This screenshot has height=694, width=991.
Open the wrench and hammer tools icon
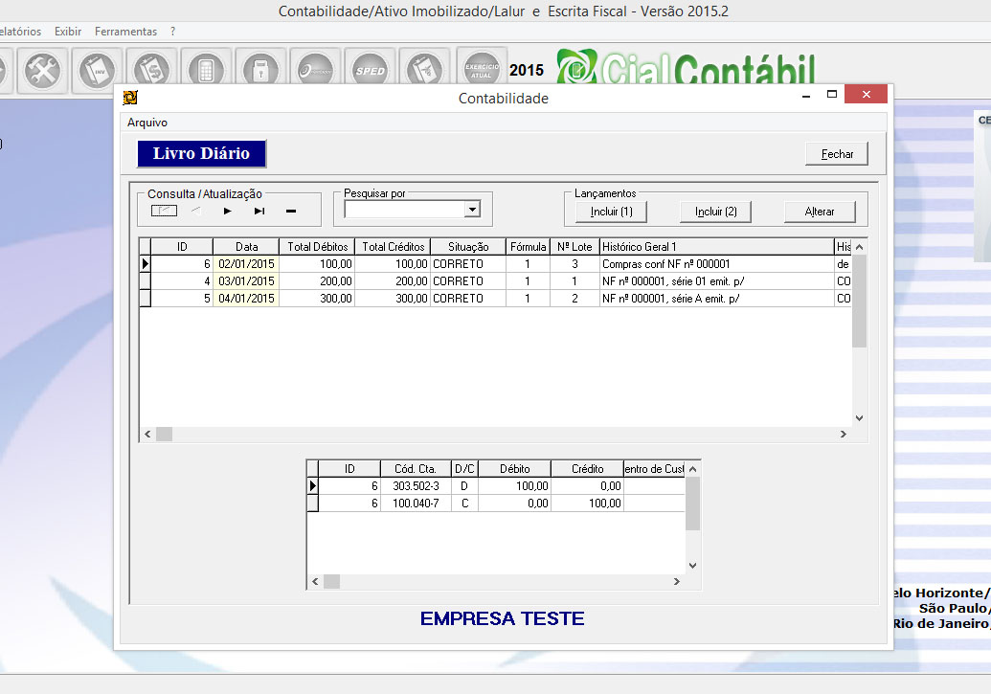click(44, 70)
